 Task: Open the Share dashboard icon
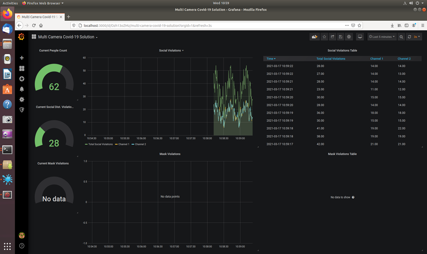[333, 37]
